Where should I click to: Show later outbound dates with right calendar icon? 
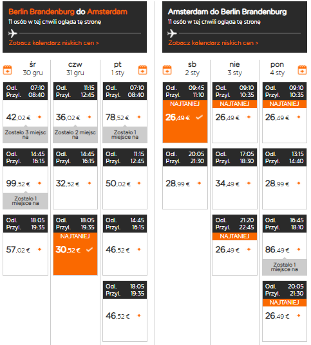pos(142,70)
